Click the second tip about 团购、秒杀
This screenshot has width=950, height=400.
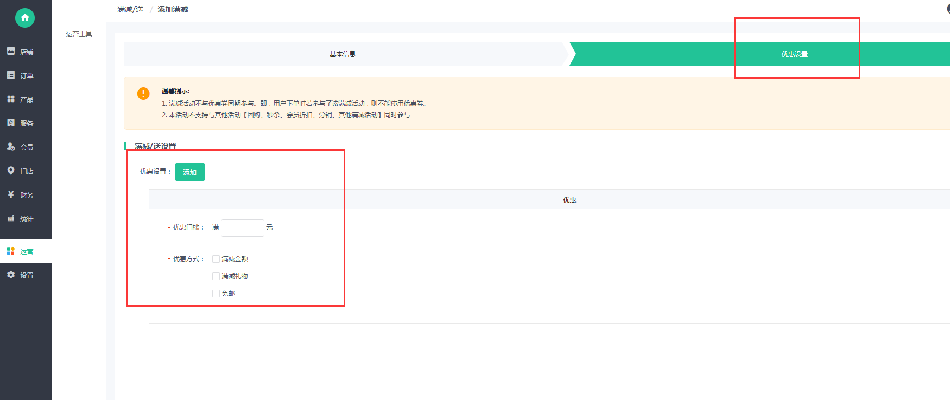tap(286, 115)
